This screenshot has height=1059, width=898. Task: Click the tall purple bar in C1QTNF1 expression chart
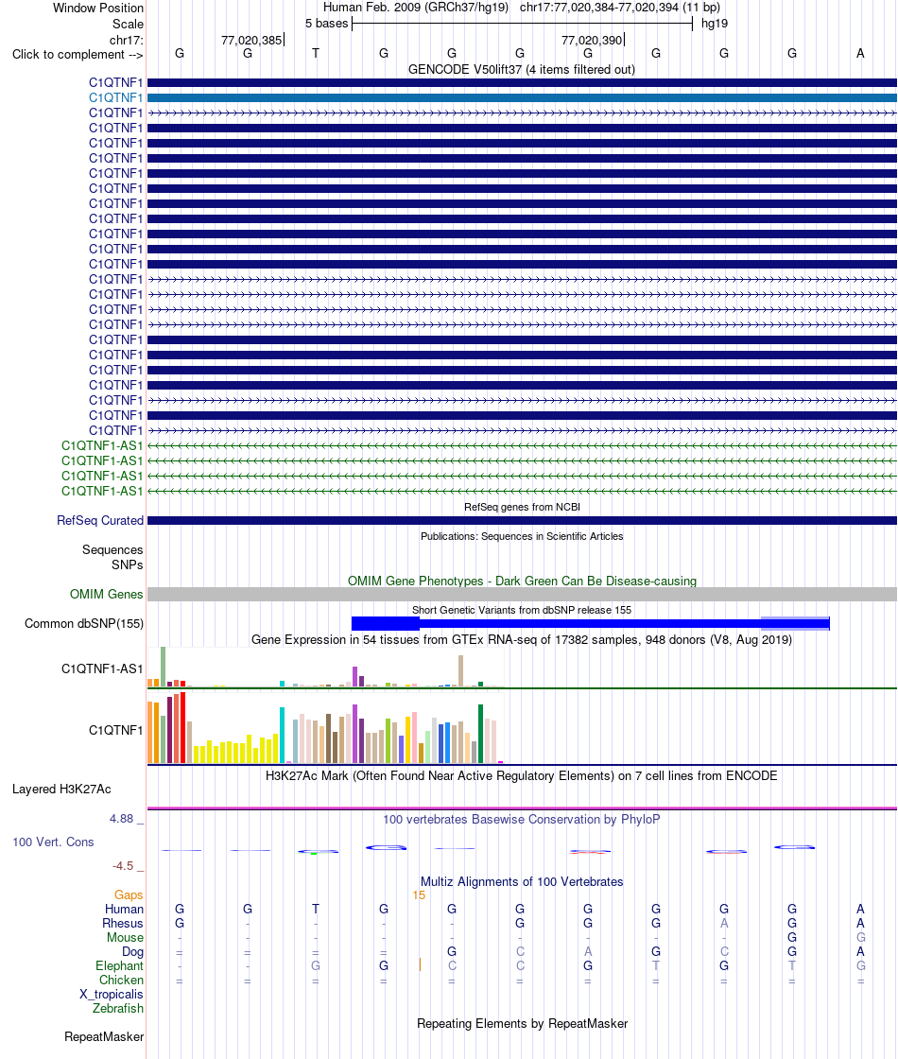(355, 734)
